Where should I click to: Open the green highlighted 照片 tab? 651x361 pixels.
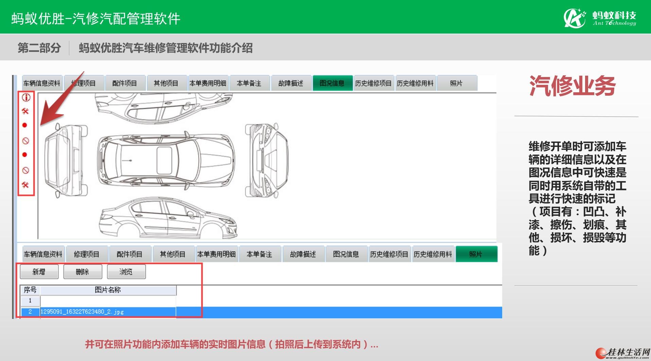pos(476,254)
